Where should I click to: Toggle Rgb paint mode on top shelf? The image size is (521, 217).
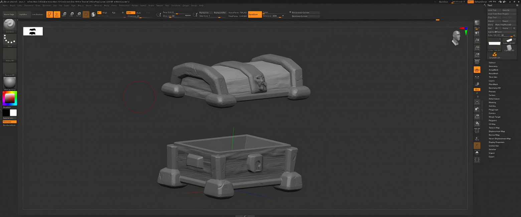click(x=114, y=12)
